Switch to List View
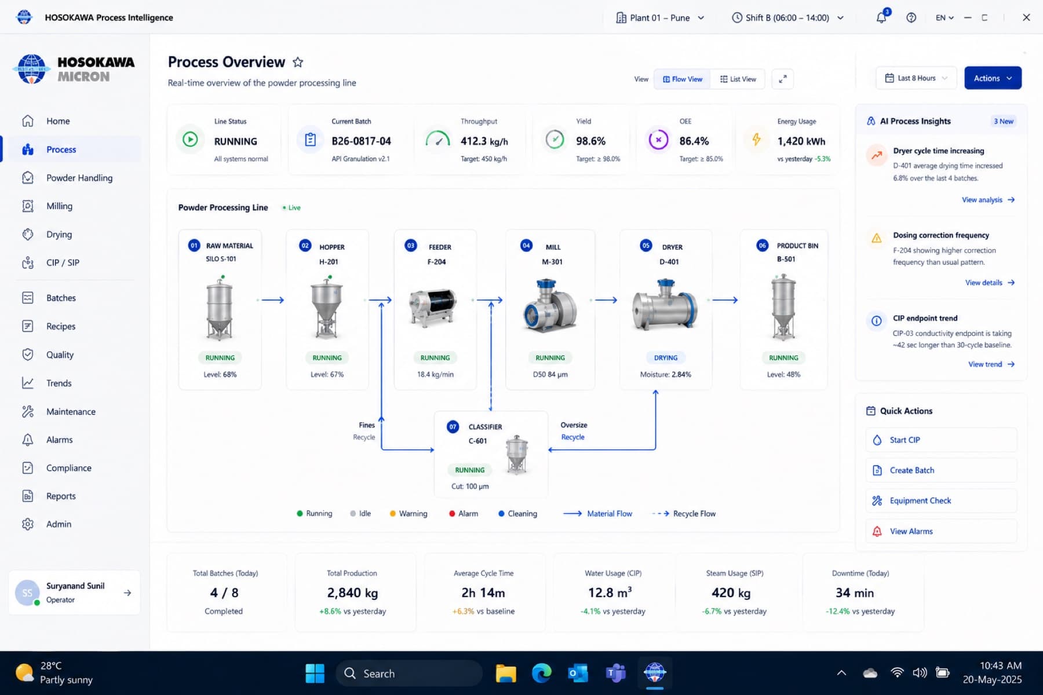1043x695 pixels. (738, 79)
